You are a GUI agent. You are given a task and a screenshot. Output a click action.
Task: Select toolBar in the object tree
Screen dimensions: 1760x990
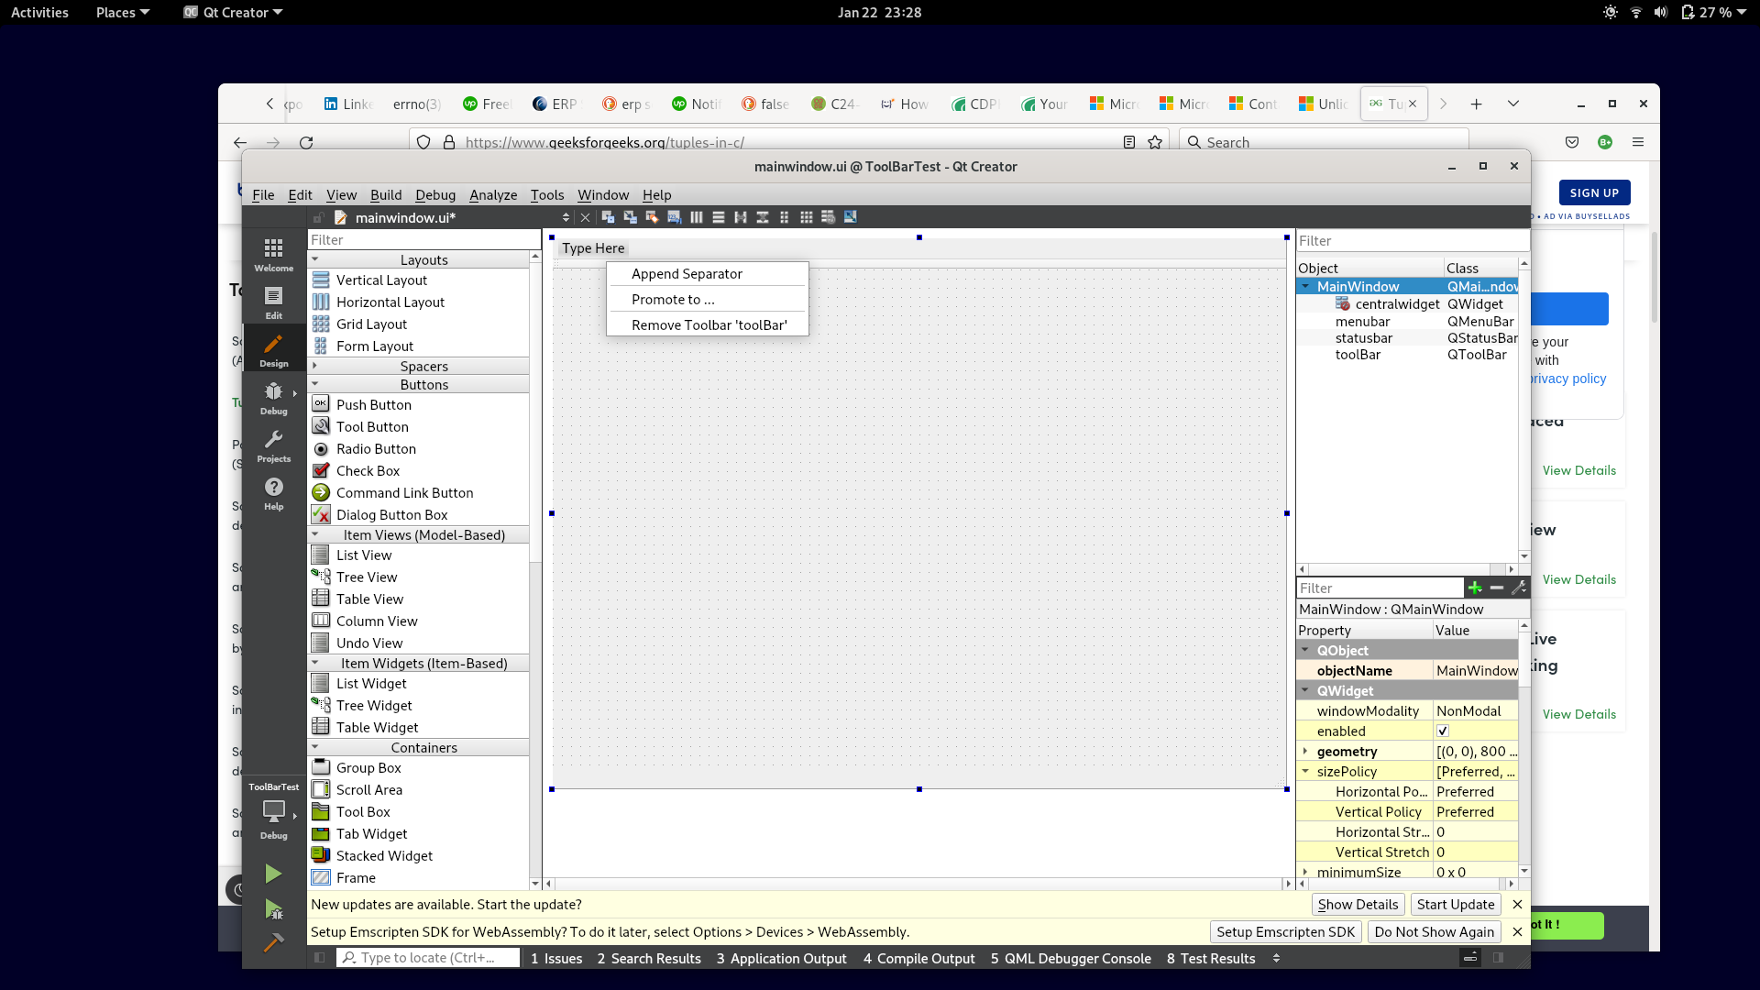pyautogui.click(x=1358, y=355)
